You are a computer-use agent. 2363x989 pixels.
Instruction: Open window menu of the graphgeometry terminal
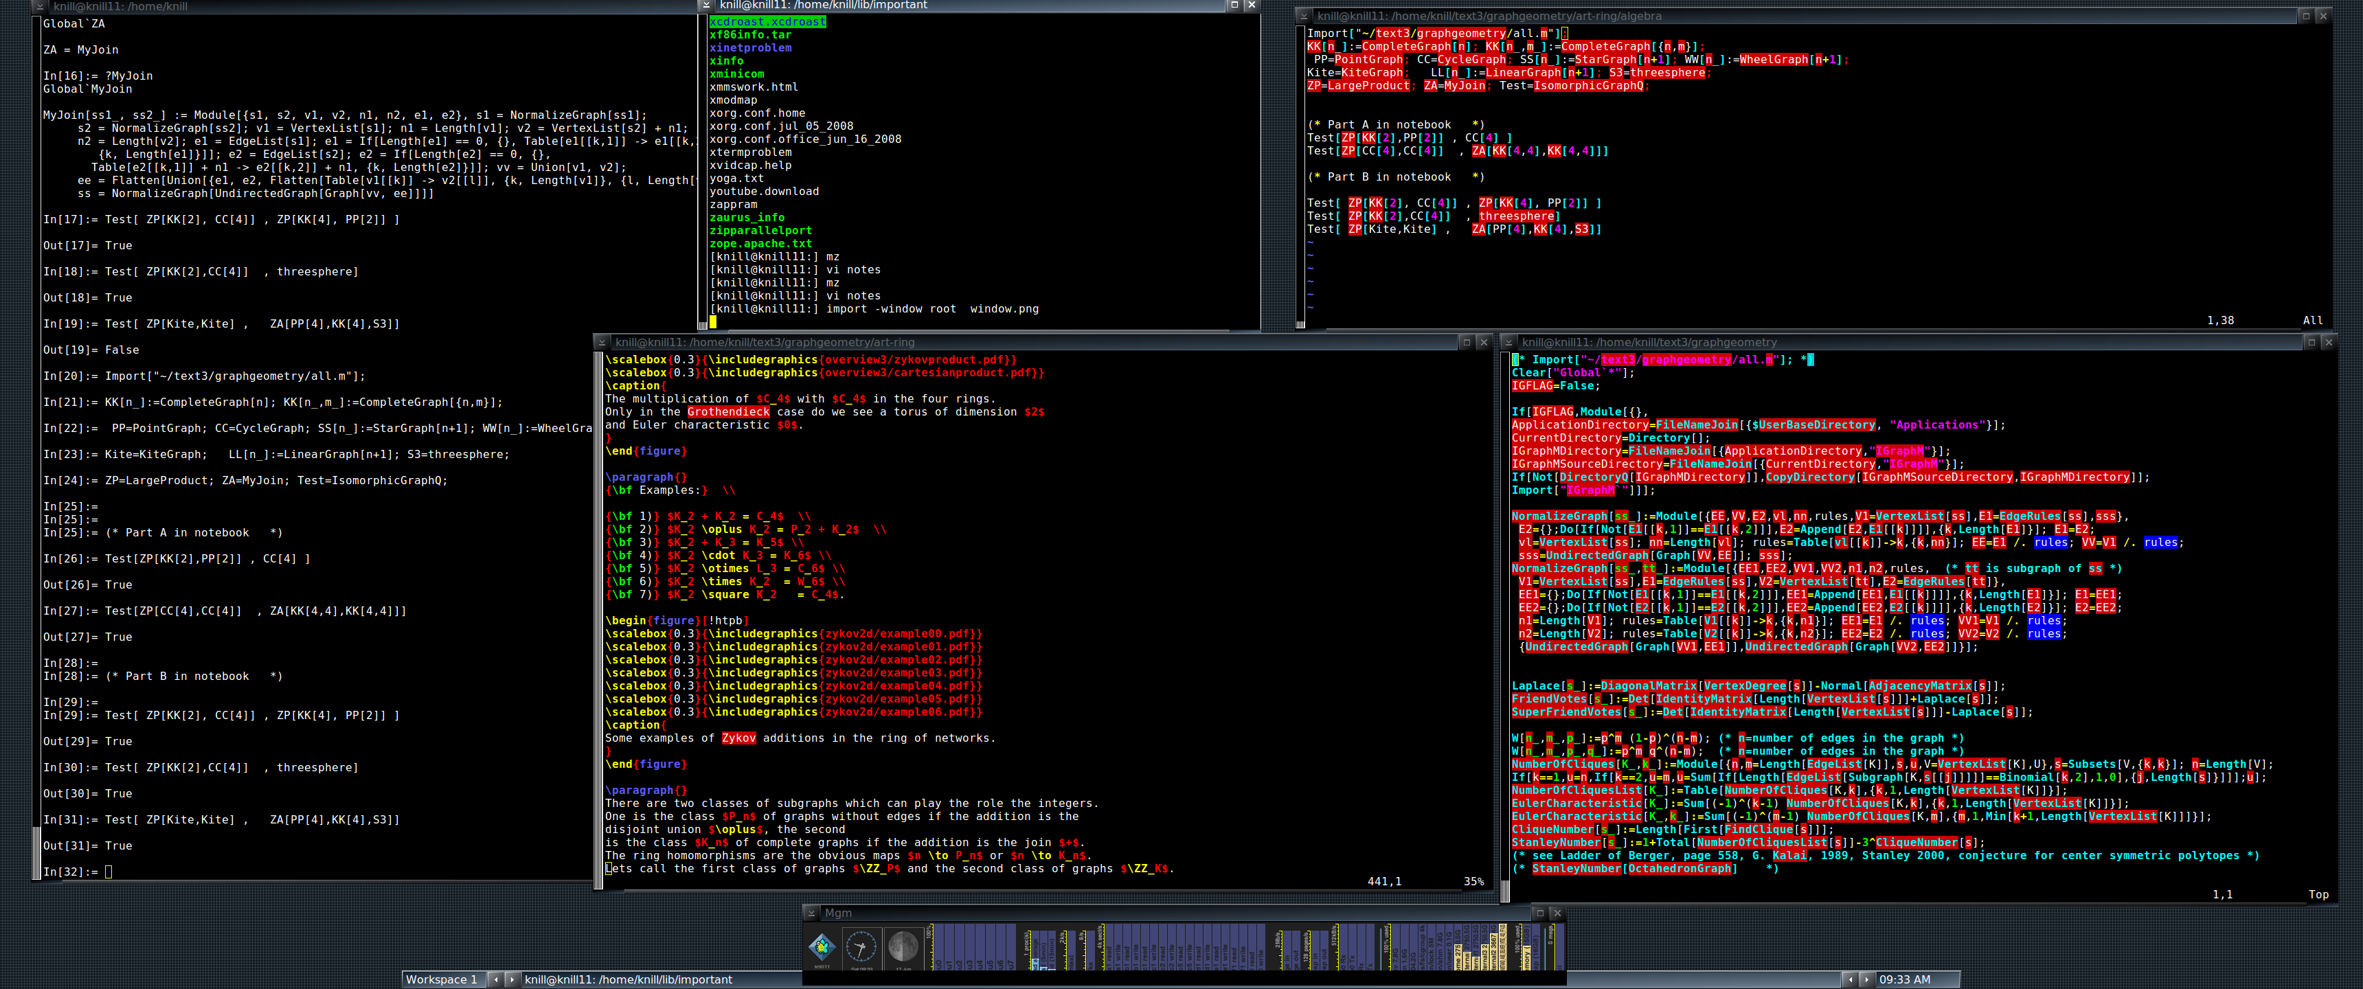pyautogui.click(x=1508, y=342)
